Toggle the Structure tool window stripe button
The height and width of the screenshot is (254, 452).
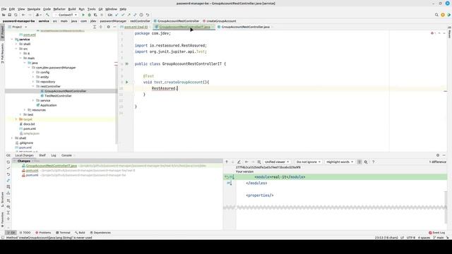(2, 200)
